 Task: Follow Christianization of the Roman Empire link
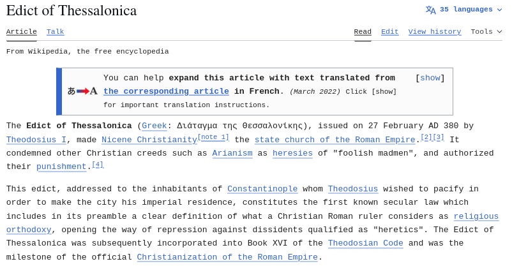[x=227, y=257]
